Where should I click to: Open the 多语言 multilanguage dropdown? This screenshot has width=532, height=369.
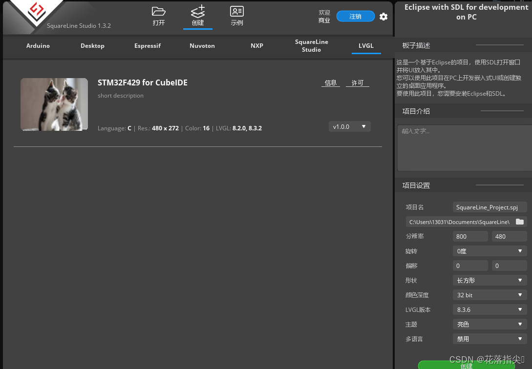[489, 339]
